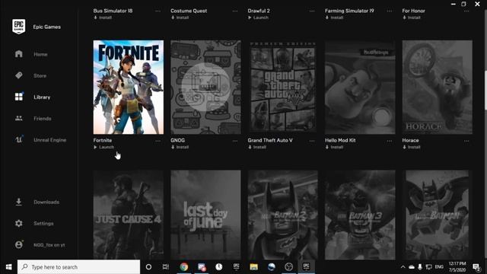Install Hello Mod Kit
487x274 pixels.
click(334, 147)
